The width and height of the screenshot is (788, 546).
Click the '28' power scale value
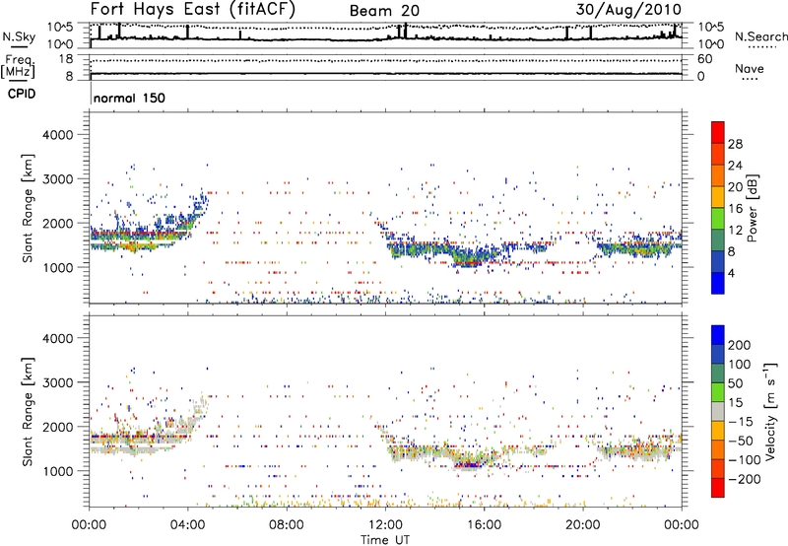point(735,144)
